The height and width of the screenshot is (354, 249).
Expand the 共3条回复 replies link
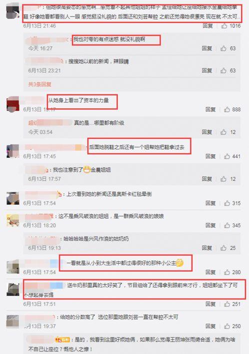[40, 84]
